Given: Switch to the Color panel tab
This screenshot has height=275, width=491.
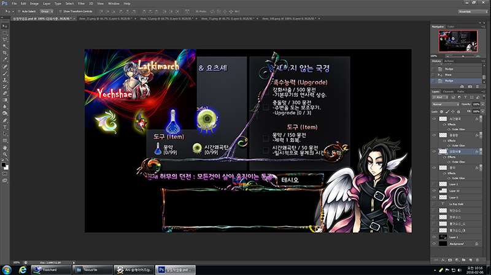Looking at the screenshot, I should pos(450,26).
